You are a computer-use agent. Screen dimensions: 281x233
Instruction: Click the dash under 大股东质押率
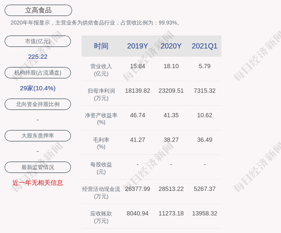[x=38, y=151]
